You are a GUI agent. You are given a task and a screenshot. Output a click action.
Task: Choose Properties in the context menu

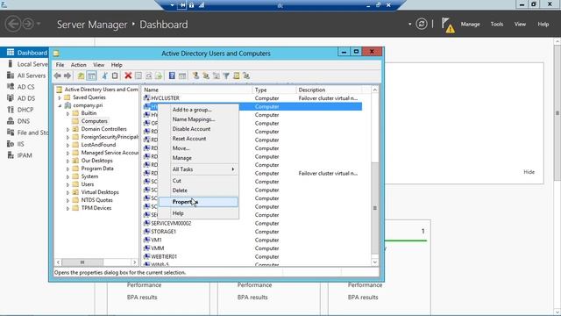(198, 202)
